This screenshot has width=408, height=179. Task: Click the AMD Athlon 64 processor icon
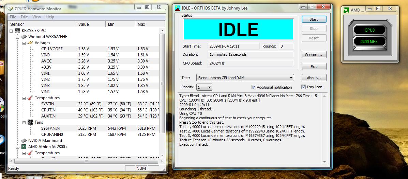pyautogui.click(x=24, y=147)
